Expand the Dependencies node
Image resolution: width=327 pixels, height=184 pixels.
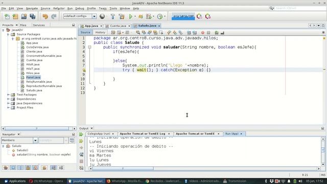tap(8, 99)
